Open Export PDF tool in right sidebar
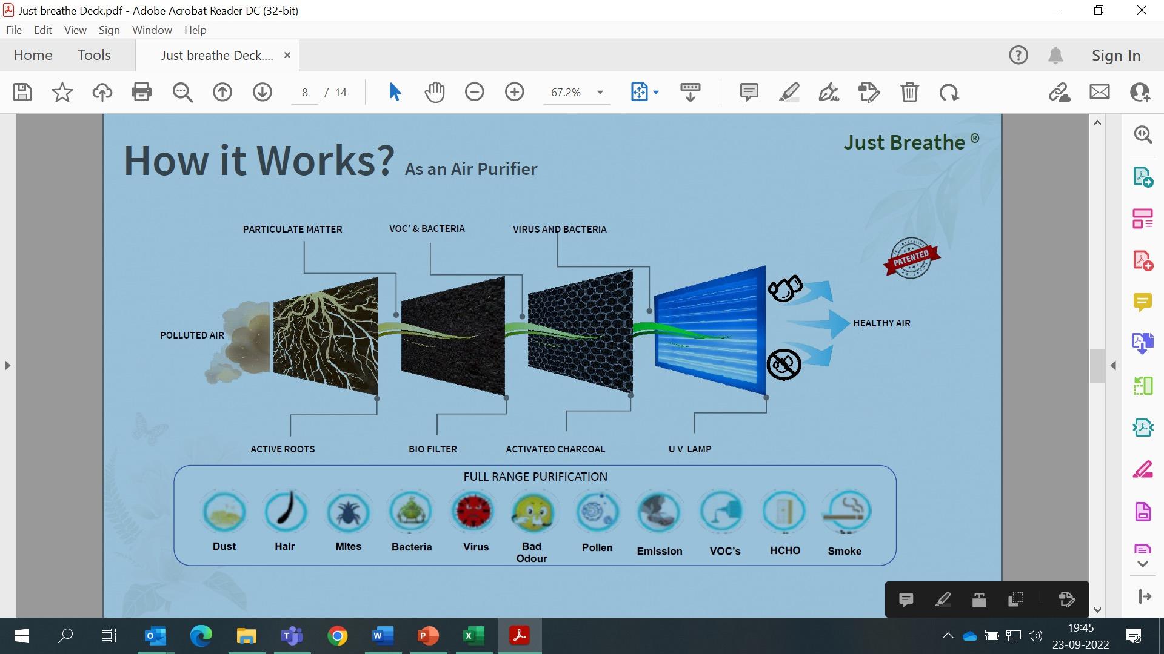This screenshot has height=654, width=1164. 1143,177
